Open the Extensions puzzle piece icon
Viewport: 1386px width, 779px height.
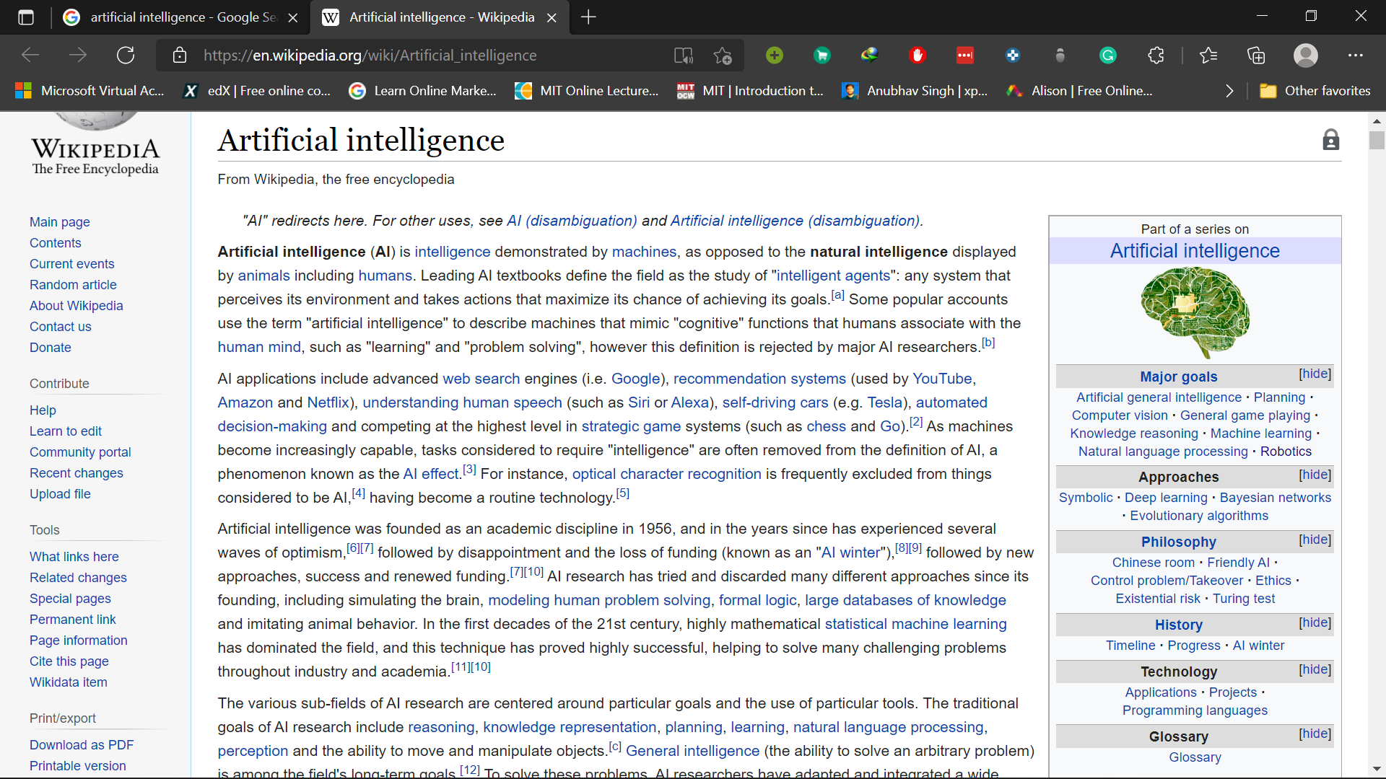pyautogui.click(x=1156, y=56)
